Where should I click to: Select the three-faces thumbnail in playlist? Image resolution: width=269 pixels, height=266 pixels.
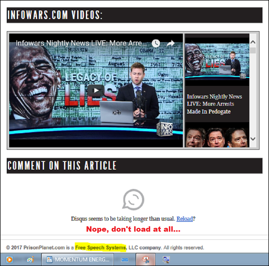(x=217, y=137)
